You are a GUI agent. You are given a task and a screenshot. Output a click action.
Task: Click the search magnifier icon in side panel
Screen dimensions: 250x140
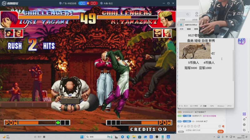pos(187,14)
